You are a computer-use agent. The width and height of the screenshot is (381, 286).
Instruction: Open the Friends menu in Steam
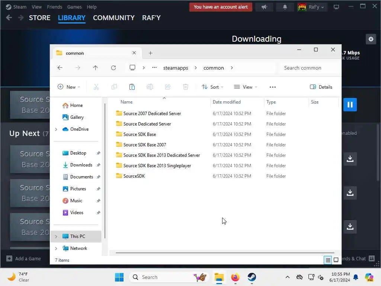pyautogui.click(x=55, y=7)
